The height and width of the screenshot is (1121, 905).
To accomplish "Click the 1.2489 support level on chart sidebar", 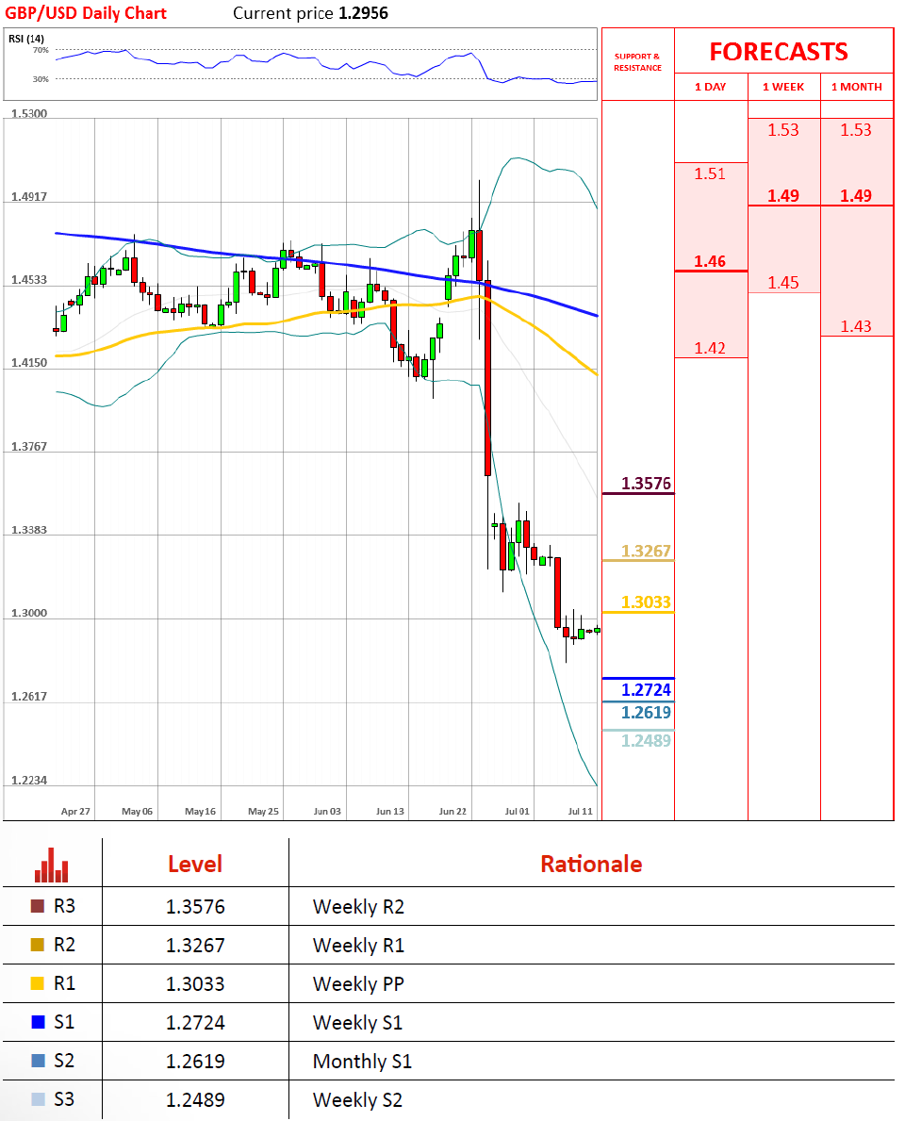I will point(646,741).
